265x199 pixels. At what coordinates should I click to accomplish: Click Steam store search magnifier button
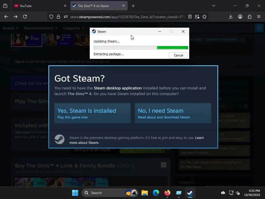pos(259,28)
